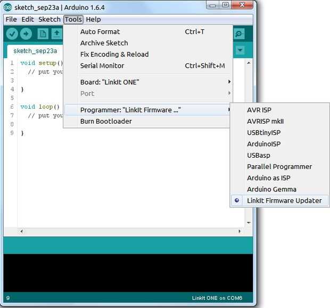Click the horizontal scrollbar right arrow
The image size is (330, 308).
click(240, 231)
